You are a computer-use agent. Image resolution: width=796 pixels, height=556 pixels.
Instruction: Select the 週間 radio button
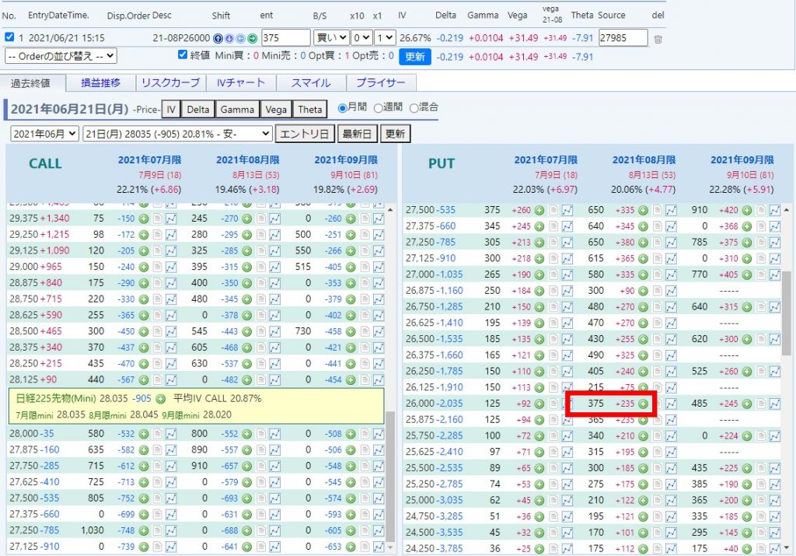(378, 107)
